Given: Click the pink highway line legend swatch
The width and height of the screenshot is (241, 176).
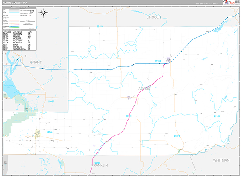Looking at the screenshot, I should click(x=14, y=25).
